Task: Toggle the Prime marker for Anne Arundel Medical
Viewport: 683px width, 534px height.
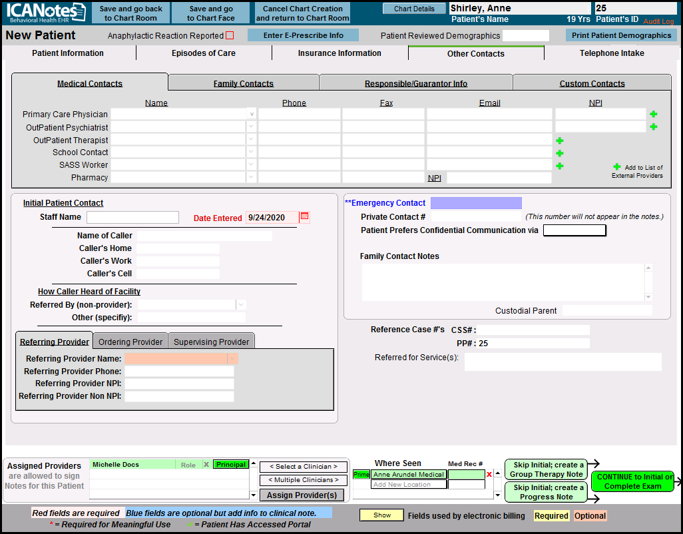Action: 361,475
